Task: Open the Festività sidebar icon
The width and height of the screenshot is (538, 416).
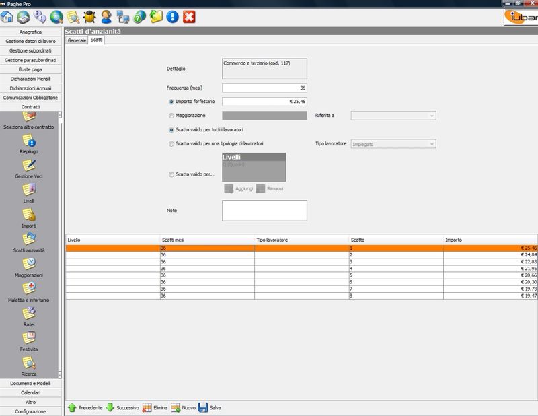Action: point(30,339)
